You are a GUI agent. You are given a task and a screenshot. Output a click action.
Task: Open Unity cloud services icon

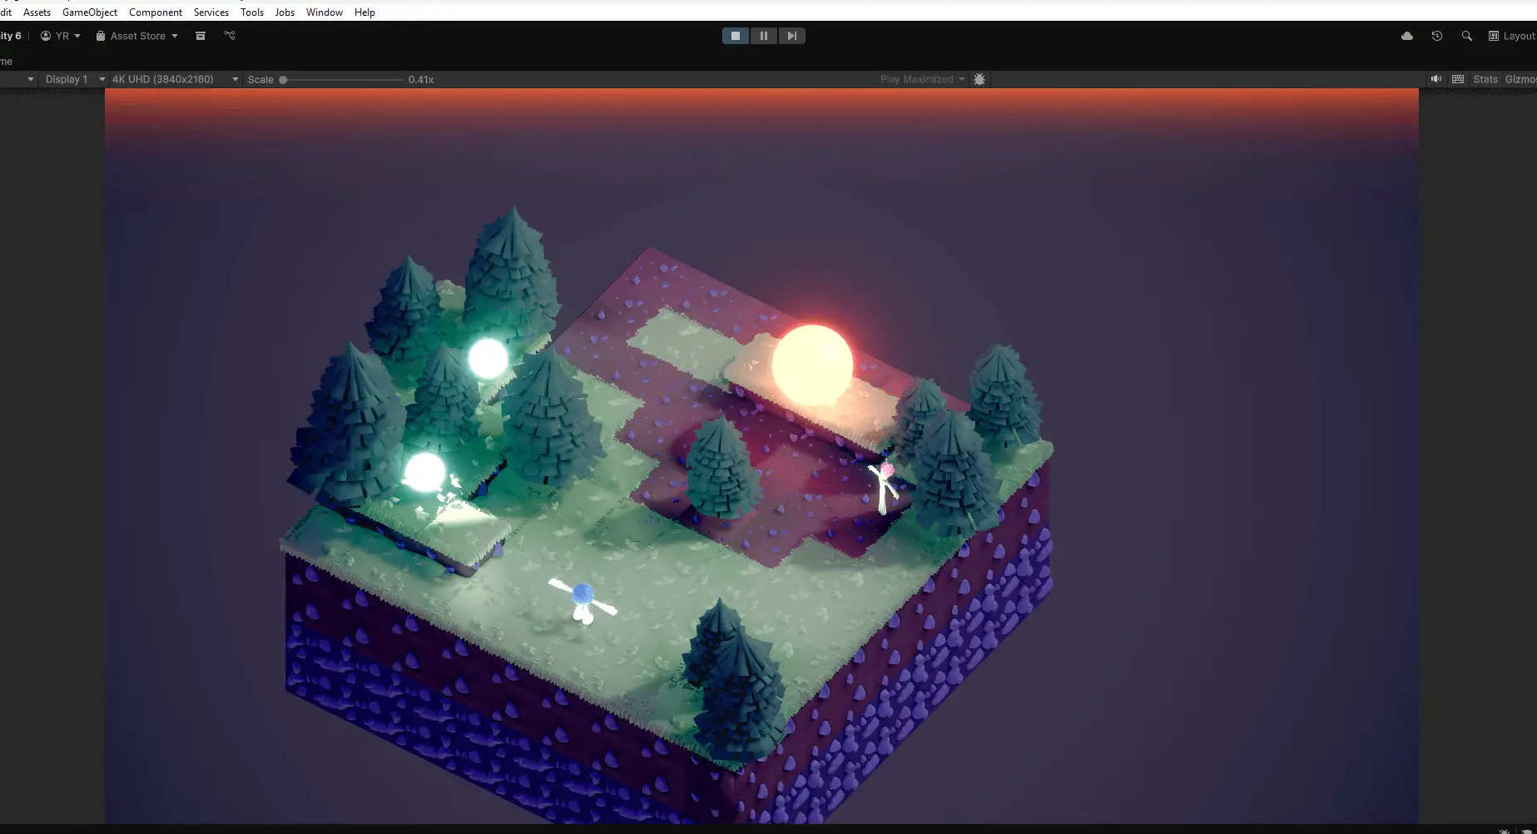pos(1407,36)
